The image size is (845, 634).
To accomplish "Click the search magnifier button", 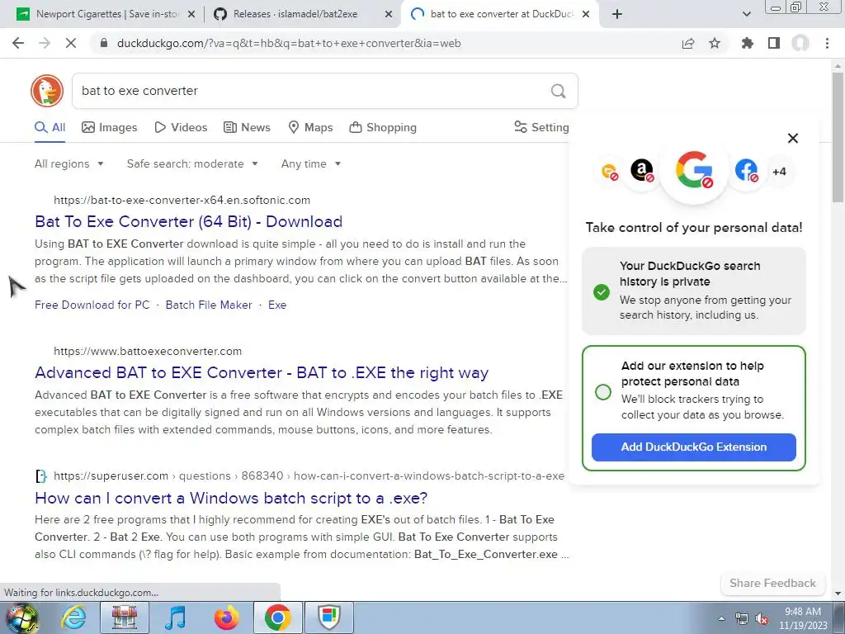I will tap(559, 91).
